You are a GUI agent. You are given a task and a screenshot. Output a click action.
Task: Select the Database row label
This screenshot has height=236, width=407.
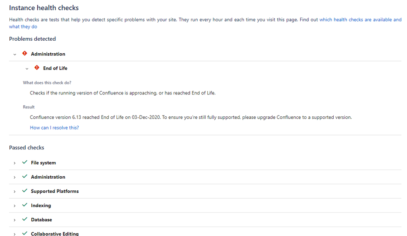pyautogui.click(x=42, y=220)
